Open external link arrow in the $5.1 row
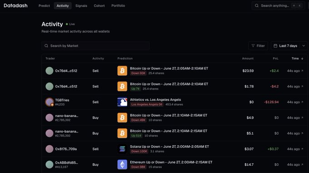Screen dimensions: 309x173 (302, 133)
